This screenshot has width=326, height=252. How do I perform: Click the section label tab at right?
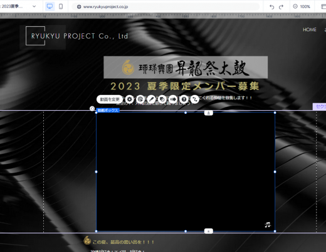pyautogui.click(x=320, y=106)
